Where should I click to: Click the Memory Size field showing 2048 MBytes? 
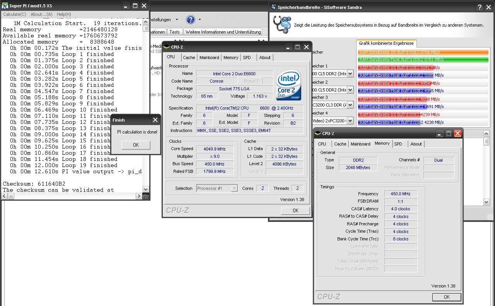click(x=358, y=167)
